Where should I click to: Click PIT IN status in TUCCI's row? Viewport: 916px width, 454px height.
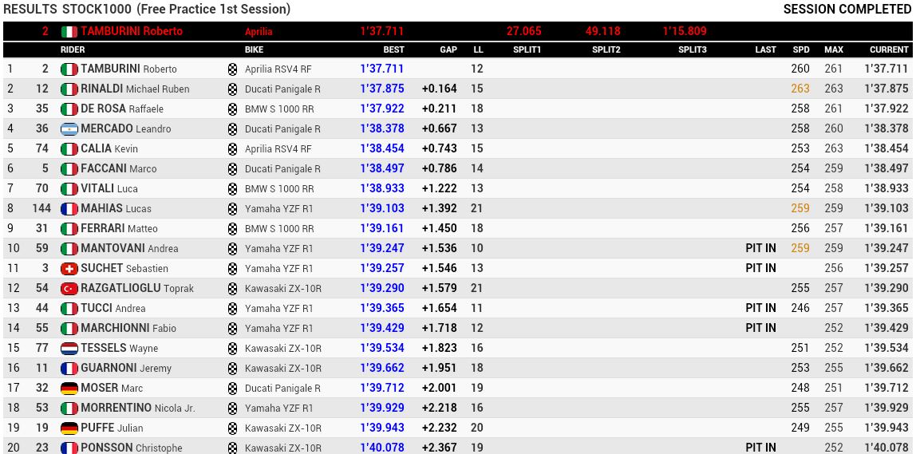760,309
